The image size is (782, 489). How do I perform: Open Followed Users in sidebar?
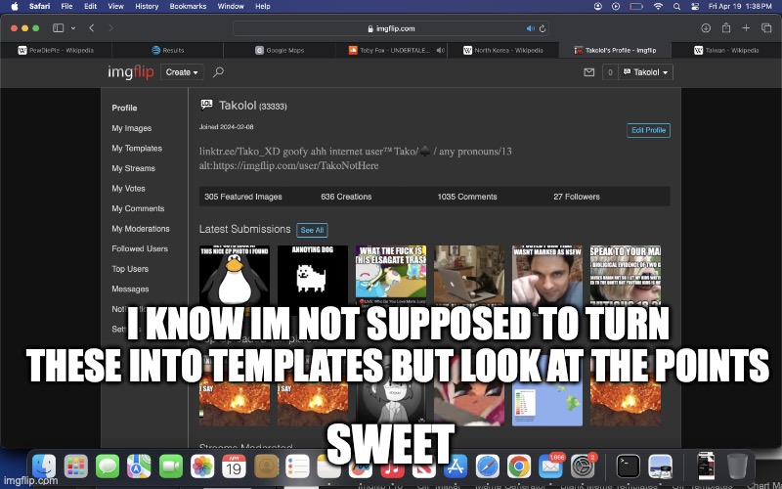coord(140,248)
